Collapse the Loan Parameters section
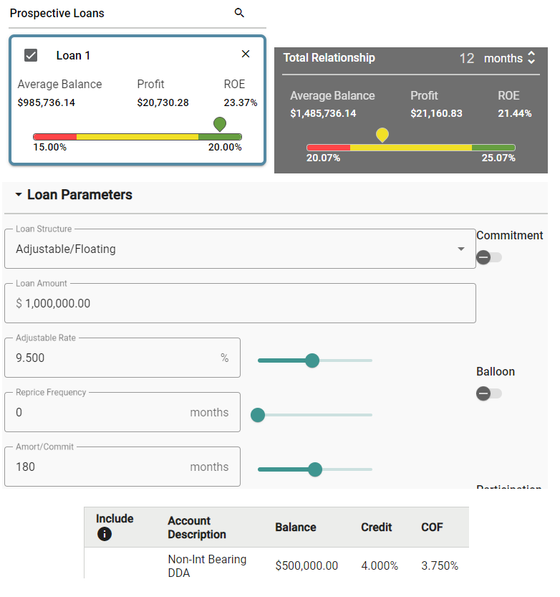This screenshot has height=597, width=560. coord(19,195)
